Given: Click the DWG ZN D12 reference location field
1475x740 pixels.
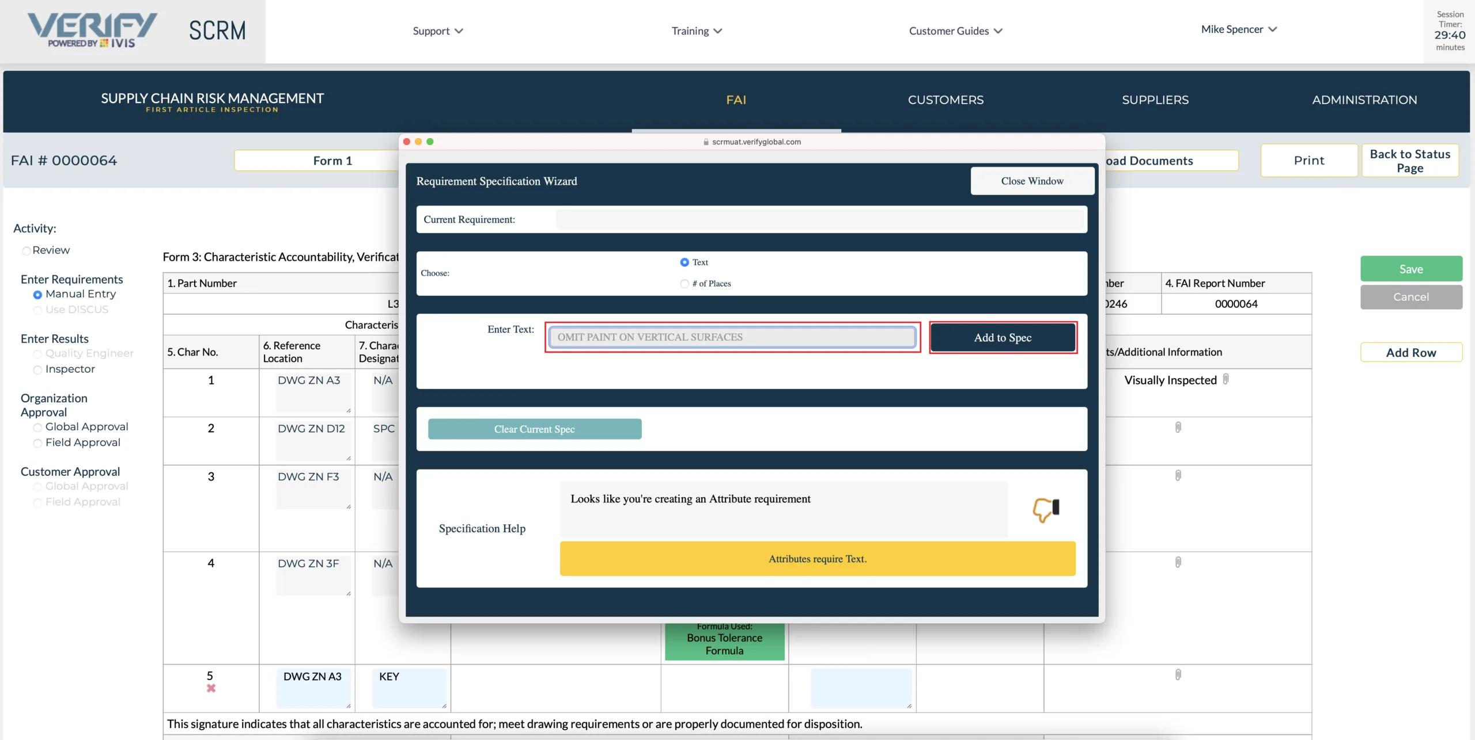Looking at the screenshot, I should point(313,441).
